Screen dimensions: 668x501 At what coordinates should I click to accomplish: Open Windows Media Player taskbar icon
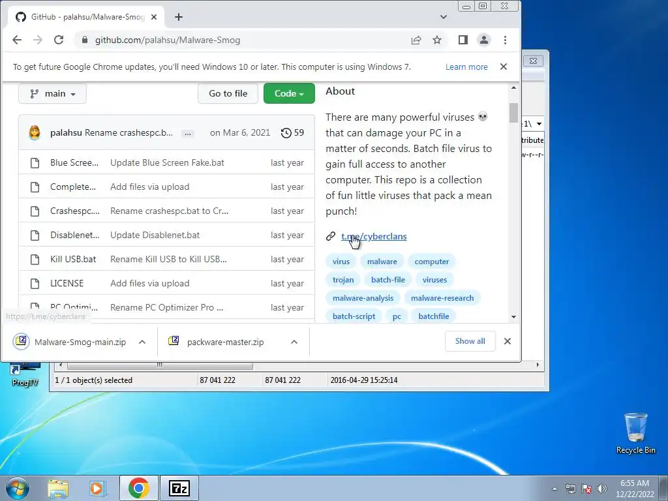(97, 488)
